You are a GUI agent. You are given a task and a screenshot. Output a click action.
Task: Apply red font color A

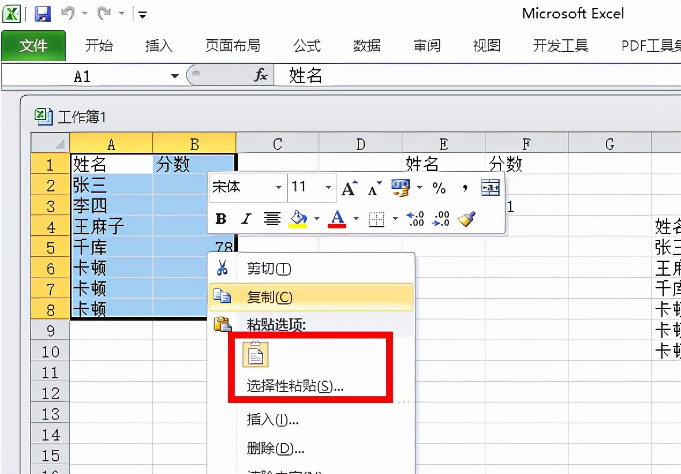(338, 219)
